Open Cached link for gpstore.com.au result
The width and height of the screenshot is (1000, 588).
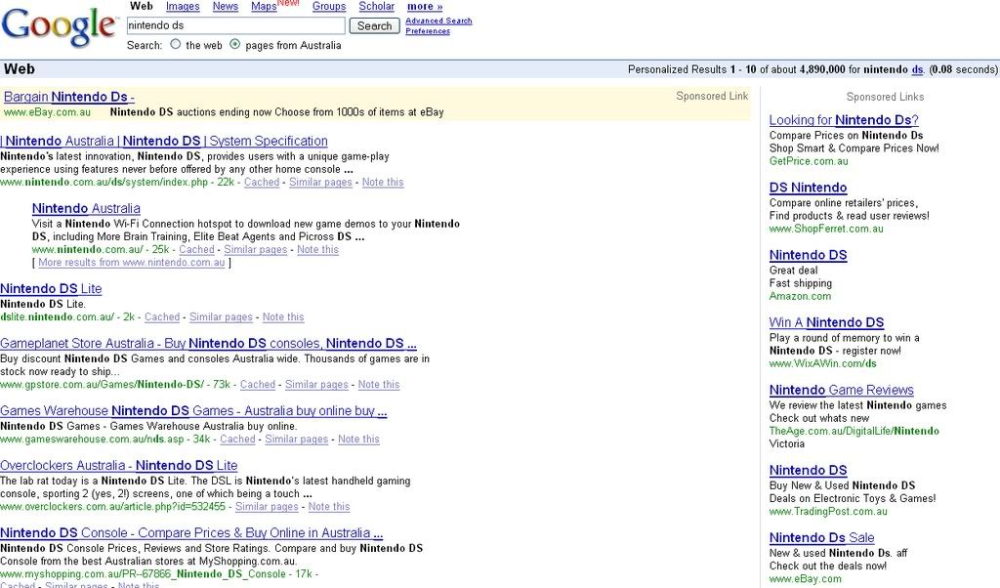click(258, 385)
